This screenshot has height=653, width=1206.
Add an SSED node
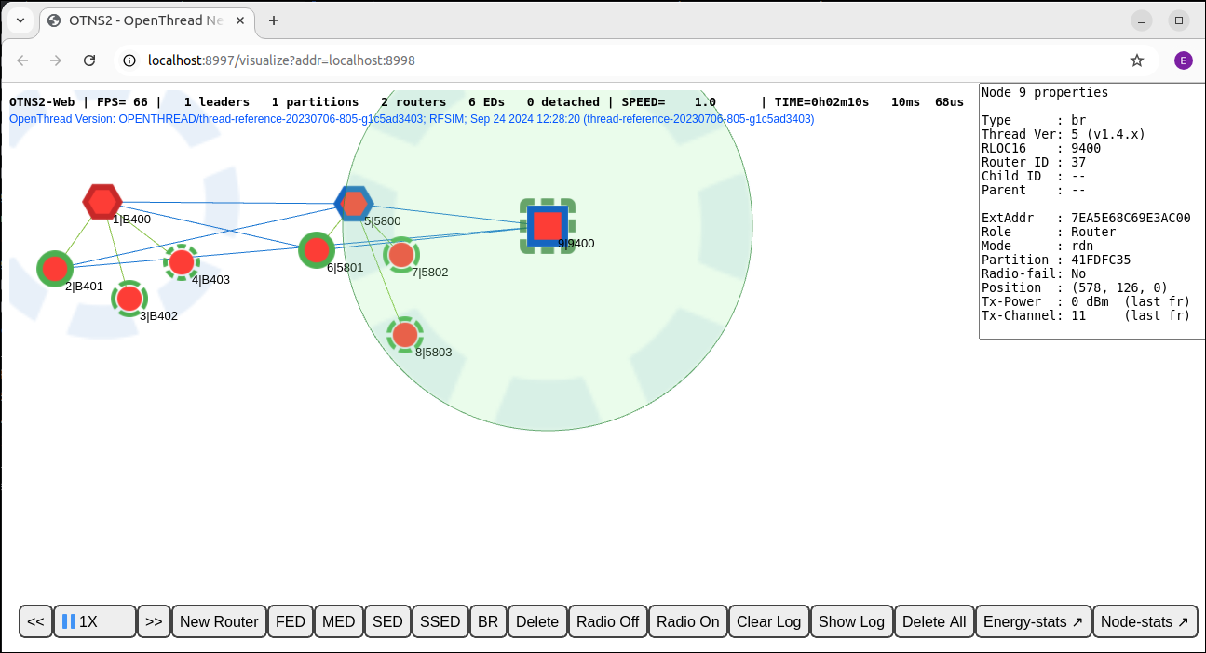coord(440,620)
